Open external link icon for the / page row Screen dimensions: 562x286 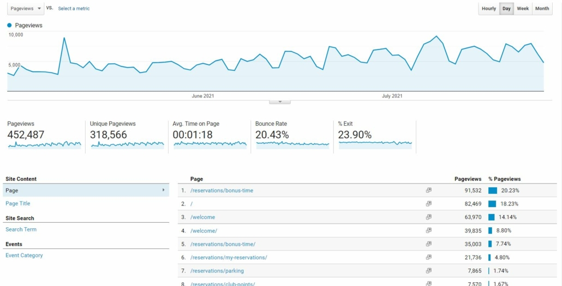[x=429, y=204]
